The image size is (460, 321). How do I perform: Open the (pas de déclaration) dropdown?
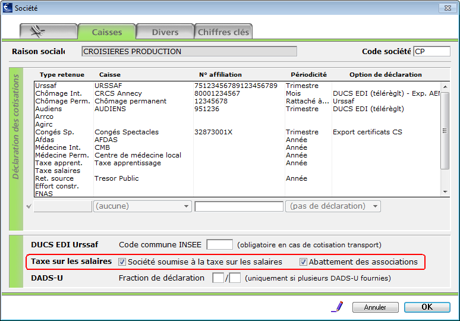point(333,206)
